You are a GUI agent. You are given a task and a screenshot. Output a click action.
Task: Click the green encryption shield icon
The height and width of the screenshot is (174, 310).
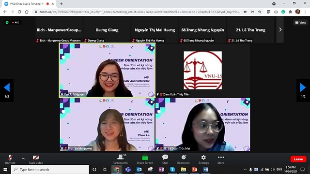[x=7, y=23]
